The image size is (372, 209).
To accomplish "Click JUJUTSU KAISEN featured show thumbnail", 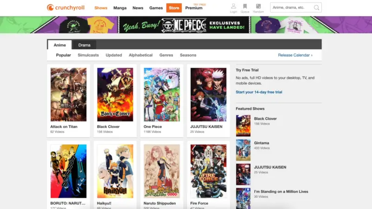I will point(243,174).
